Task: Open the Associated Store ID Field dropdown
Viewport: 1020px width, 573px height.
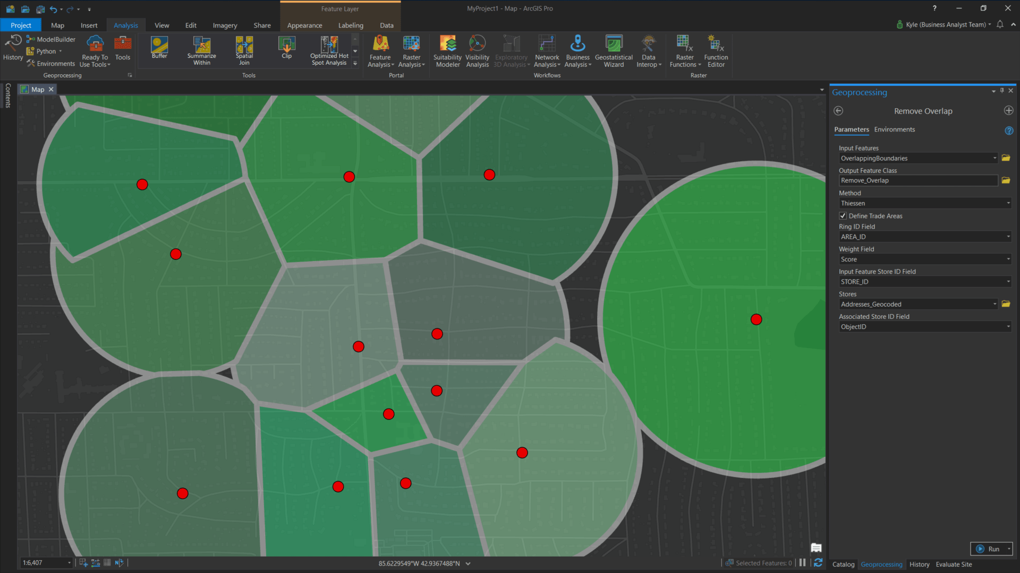Action: tap(1008, 326)
